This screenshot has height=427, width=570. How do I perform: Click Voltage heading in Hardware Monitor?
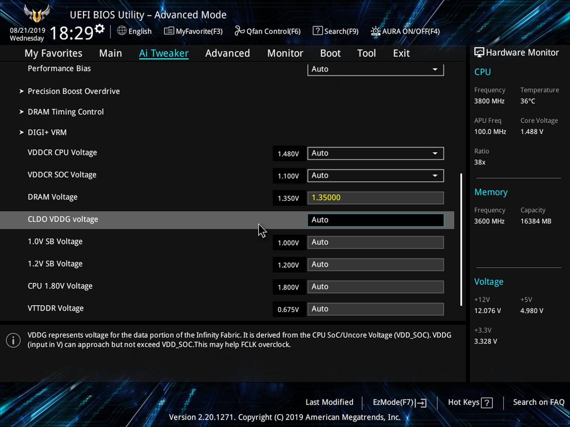(489, 282)
